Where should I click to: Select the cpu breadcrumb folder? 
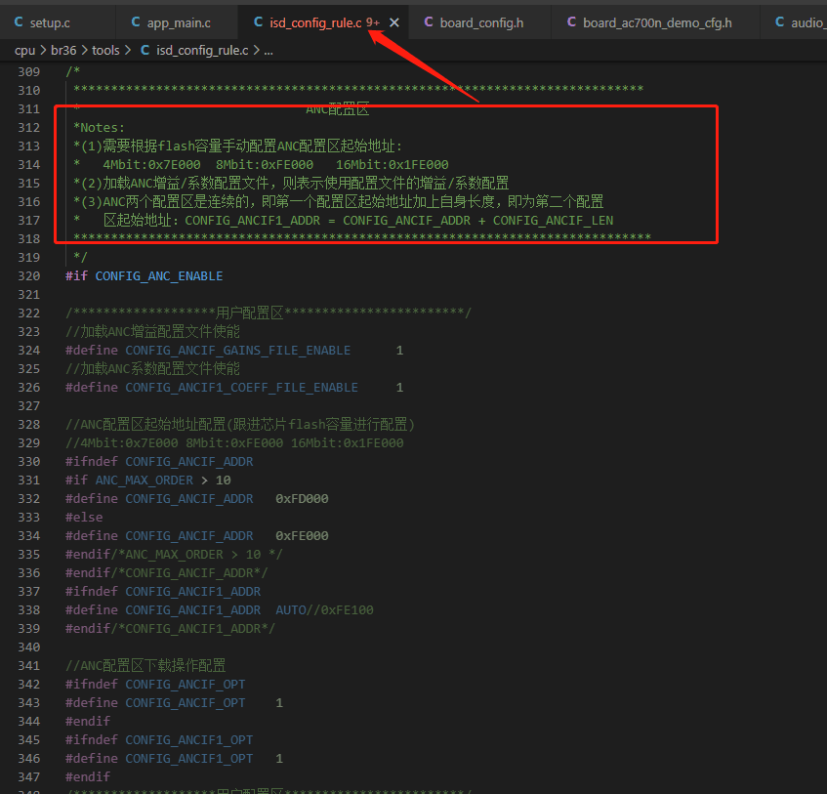tap(24, 50)
